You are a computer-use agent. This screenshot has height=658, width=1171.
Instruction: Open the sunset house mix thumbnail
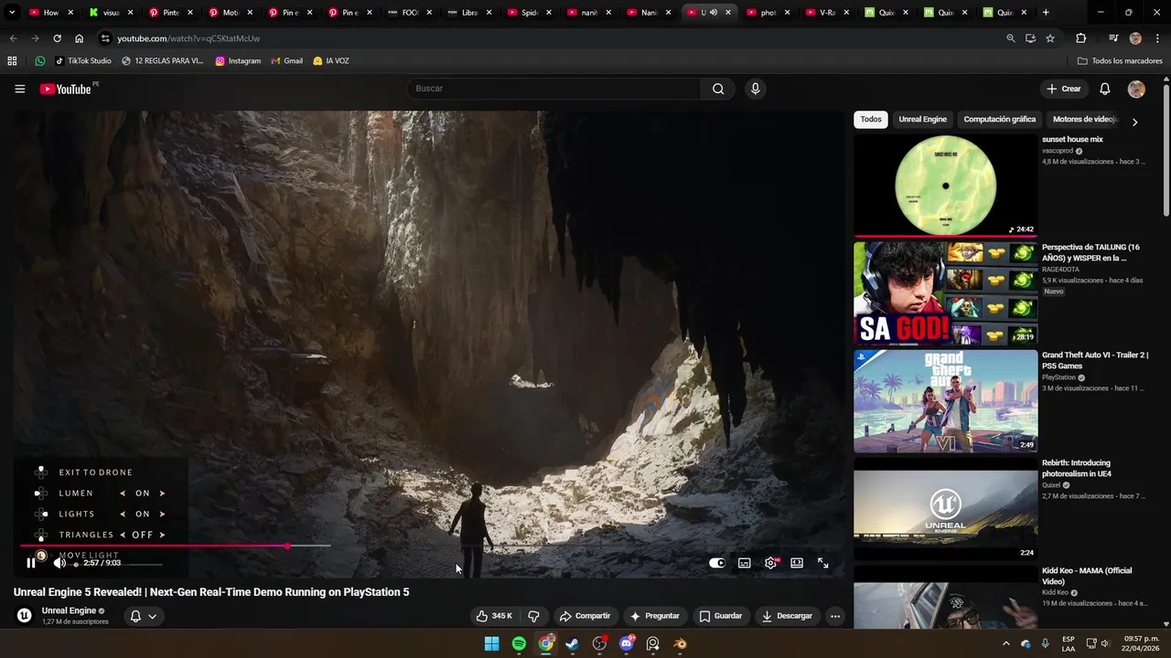[x=946, y=186]
